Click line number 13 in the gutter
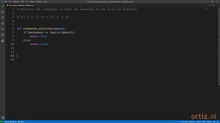 tap(12, 56)
